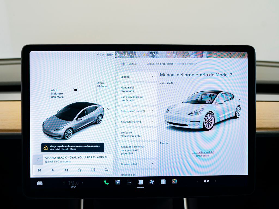
Task: Search for media with the magnifier icon
Action: [107, 170]
